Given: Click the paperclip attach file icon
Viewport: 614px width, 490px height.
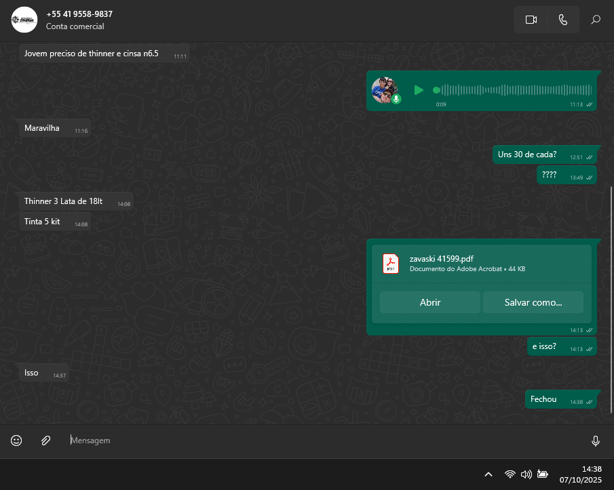Looking at the screenshot, I should (x=45, y=441).
